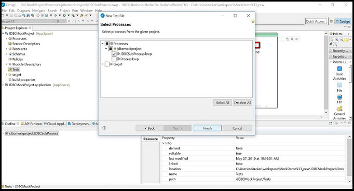Screen dimensions: 354x191
Task: Expand the Resources folder in Project Explorer
Action: coord(6,49)
